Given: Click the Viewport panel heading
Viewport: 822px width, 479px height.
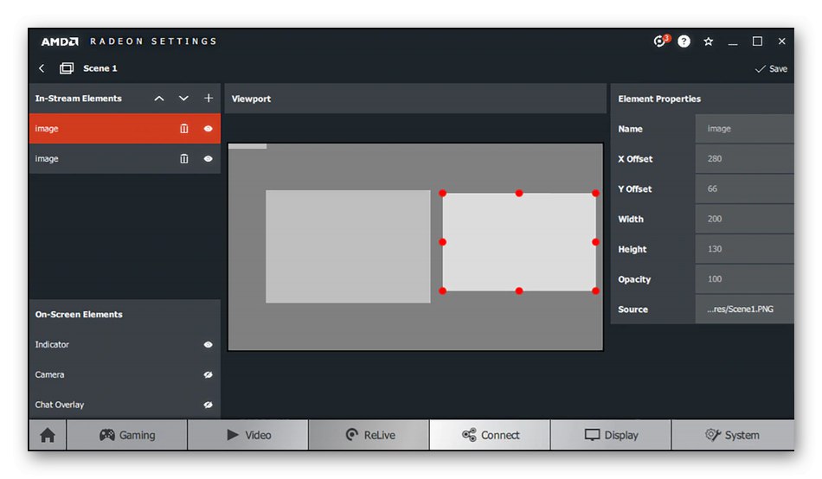Looking at the screenshot, I should 251,99.
